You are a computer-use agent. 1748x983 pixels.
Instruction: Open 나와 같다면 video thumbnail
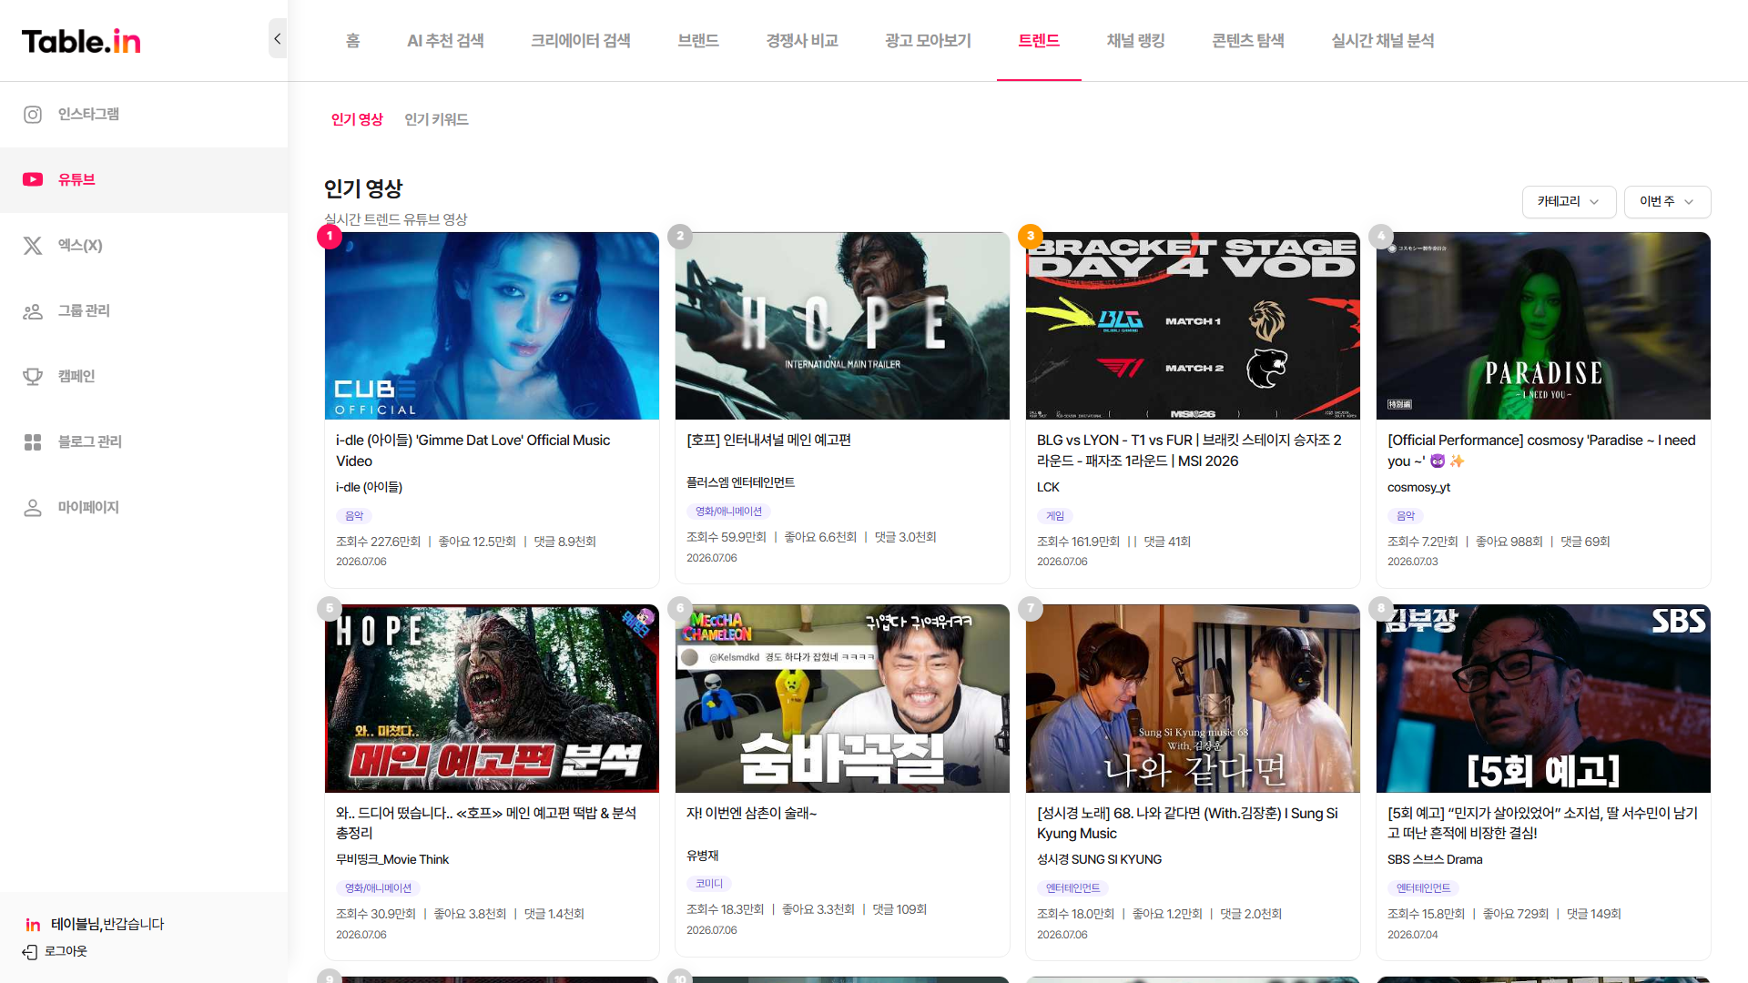pos(1193,699)
